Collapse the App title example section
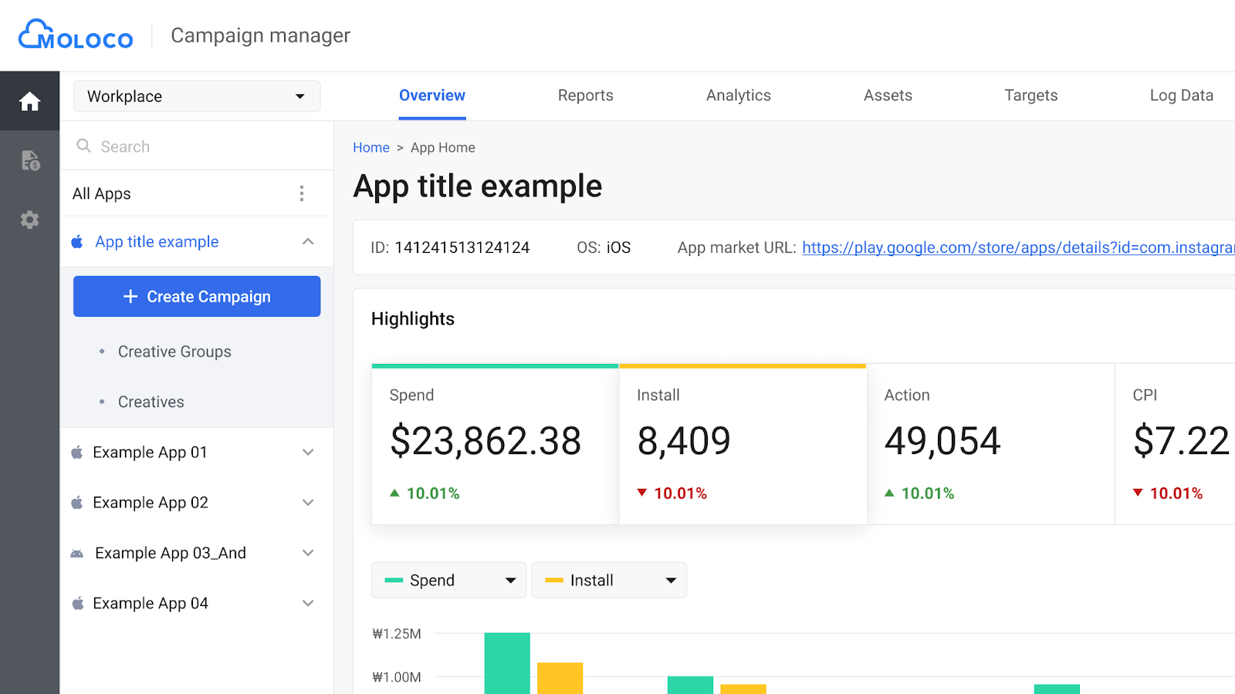This screenshot has height=694, width=1235. [x=308, y=242]
